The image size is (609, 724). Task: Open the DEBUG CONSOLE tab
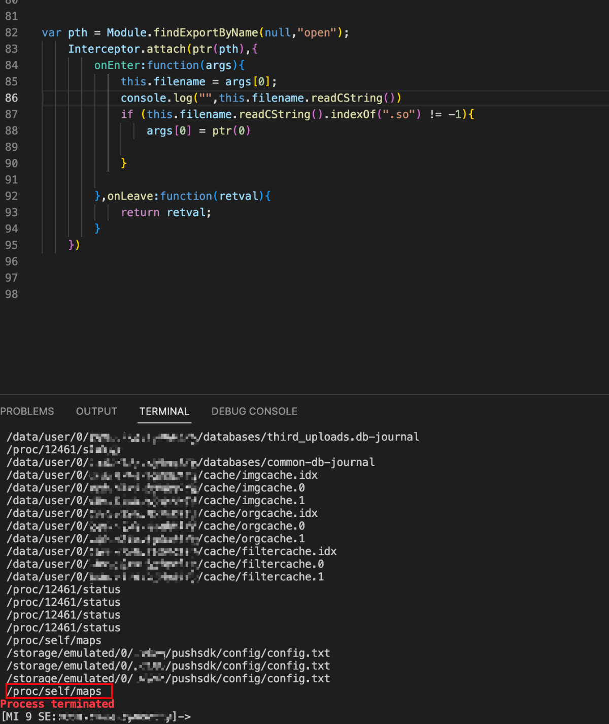[x=254, y=411]
